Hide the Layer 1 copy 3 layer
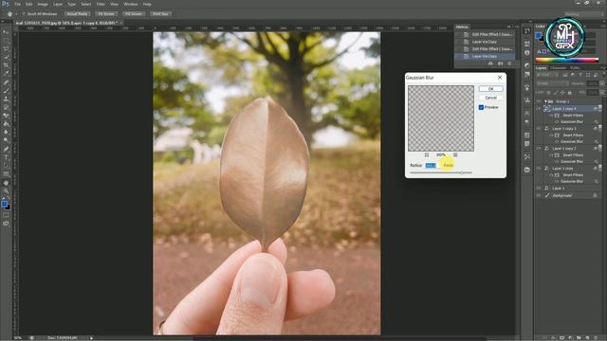This screenshot has width=607, height=341. 539,129
